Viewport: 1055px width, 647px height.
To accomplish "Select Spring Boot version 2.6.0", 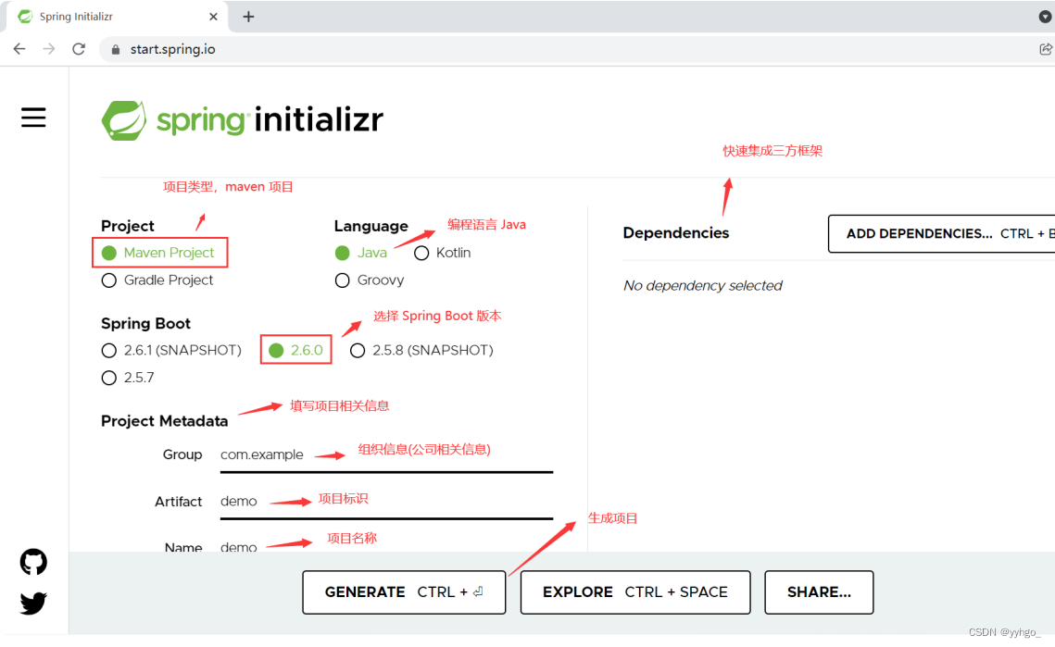I will [295, 351].
